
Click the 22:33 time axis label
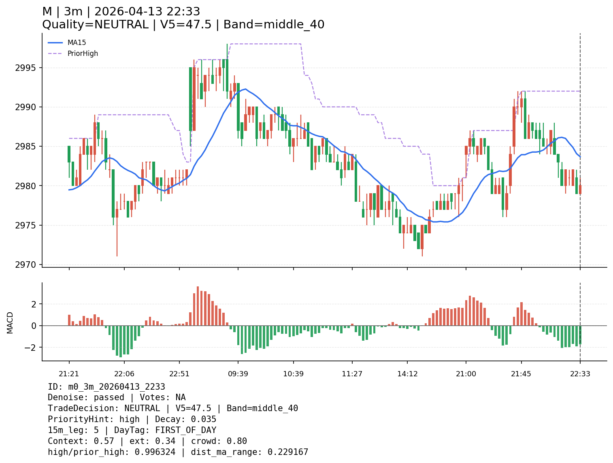(x=580, y=374)
